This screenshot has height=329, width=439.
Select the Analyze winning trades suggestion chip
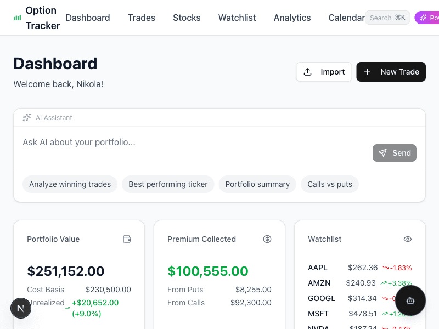[70, 184]
